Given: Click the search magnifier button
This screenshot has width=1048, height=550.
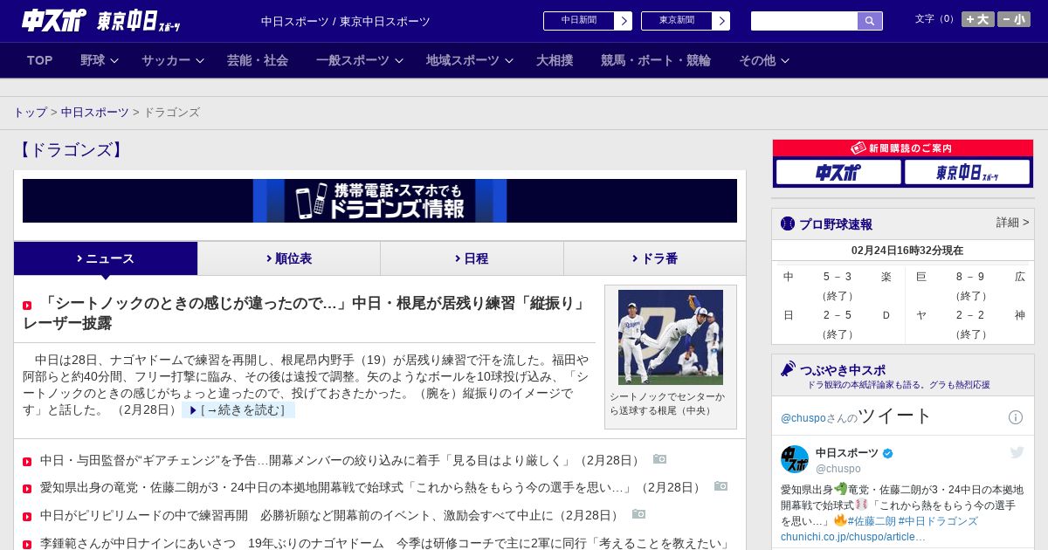Looking at the screenshot, I should click(870, 21).
